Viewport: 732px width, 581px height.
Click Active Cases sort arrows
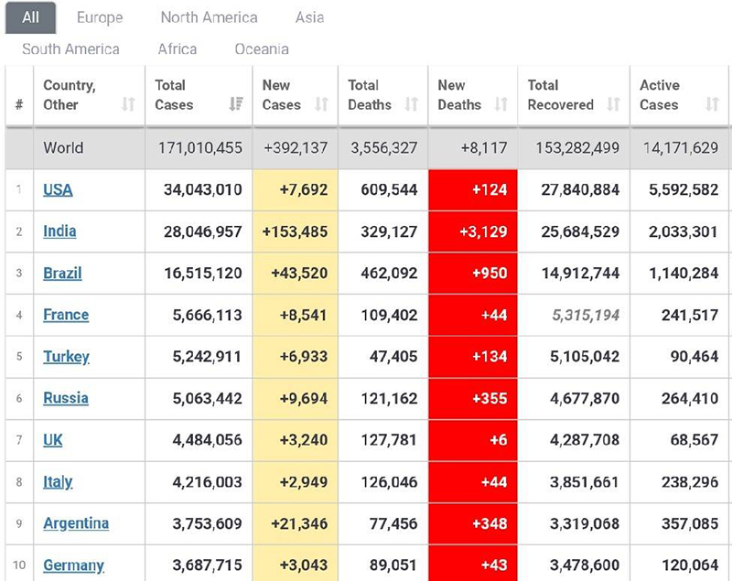click(712, 104)
